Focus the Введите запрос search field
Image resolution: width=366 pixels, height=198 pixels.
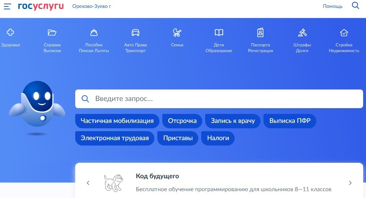tap(219, 99)
